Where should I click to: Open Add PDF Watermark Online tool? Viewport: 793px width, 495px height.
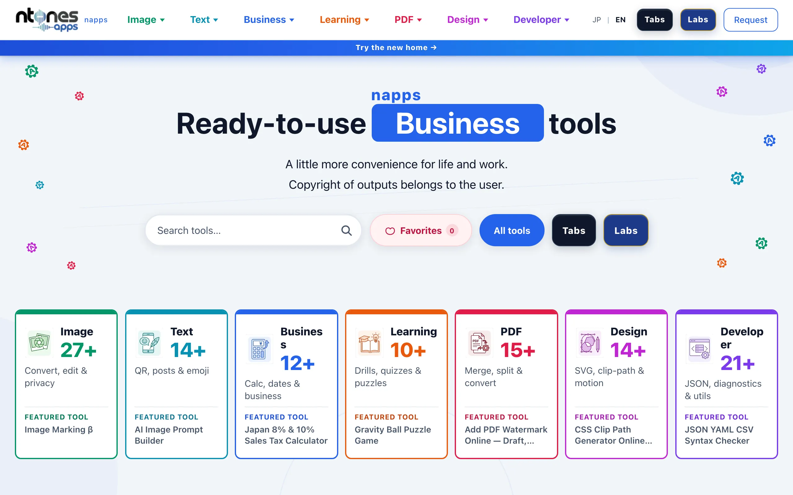(506, 435)
